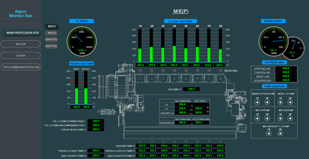Click the M/E(P) F.O. Feed Pump 1# icon

(x=257, y=102)
